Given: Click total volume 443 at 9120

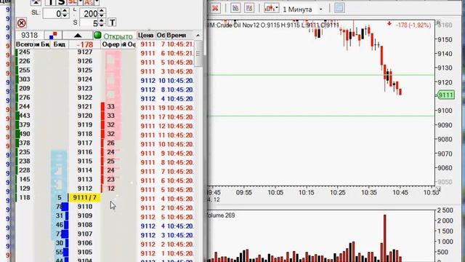Looking at the screenshot, I should pyautogui.click(x=24, y=116).
